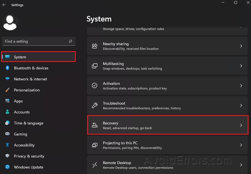The height and width of the screenshot is (174, 251).
Task: Click the search magnifier icon
Action: pyautogui.click(x=70, y=41)
